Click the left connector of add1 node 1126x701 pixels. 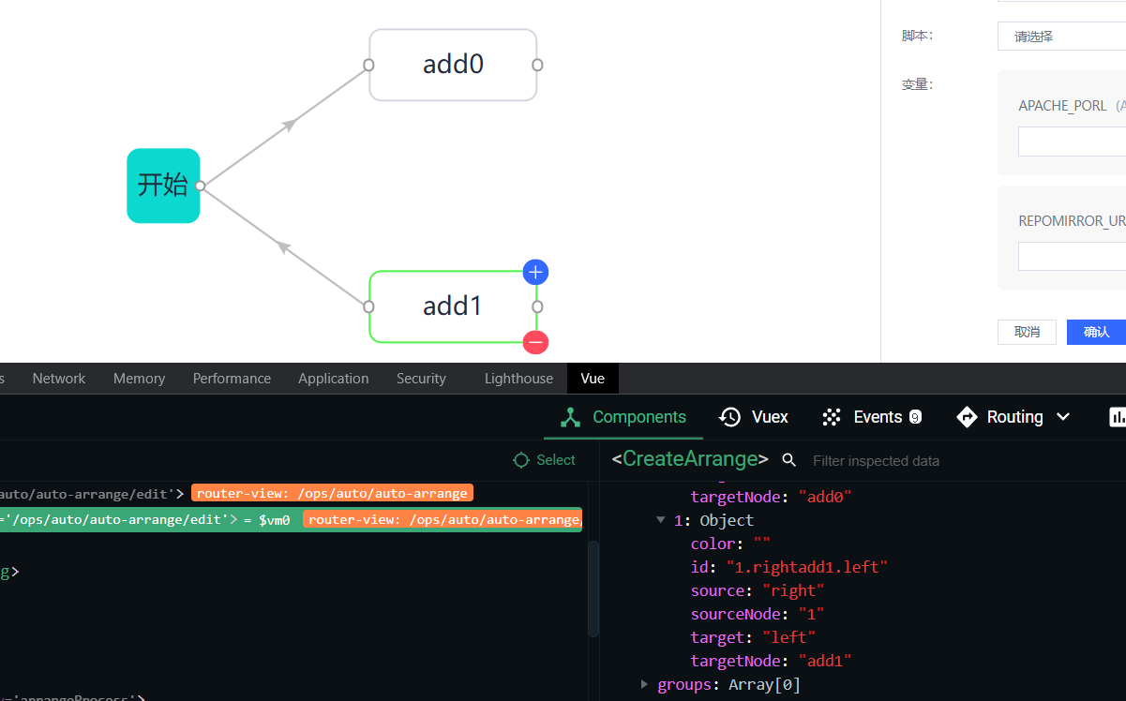click(x=368, y=306)
